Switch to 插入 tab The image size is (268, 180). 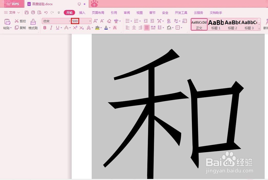[x=82, y=13]
